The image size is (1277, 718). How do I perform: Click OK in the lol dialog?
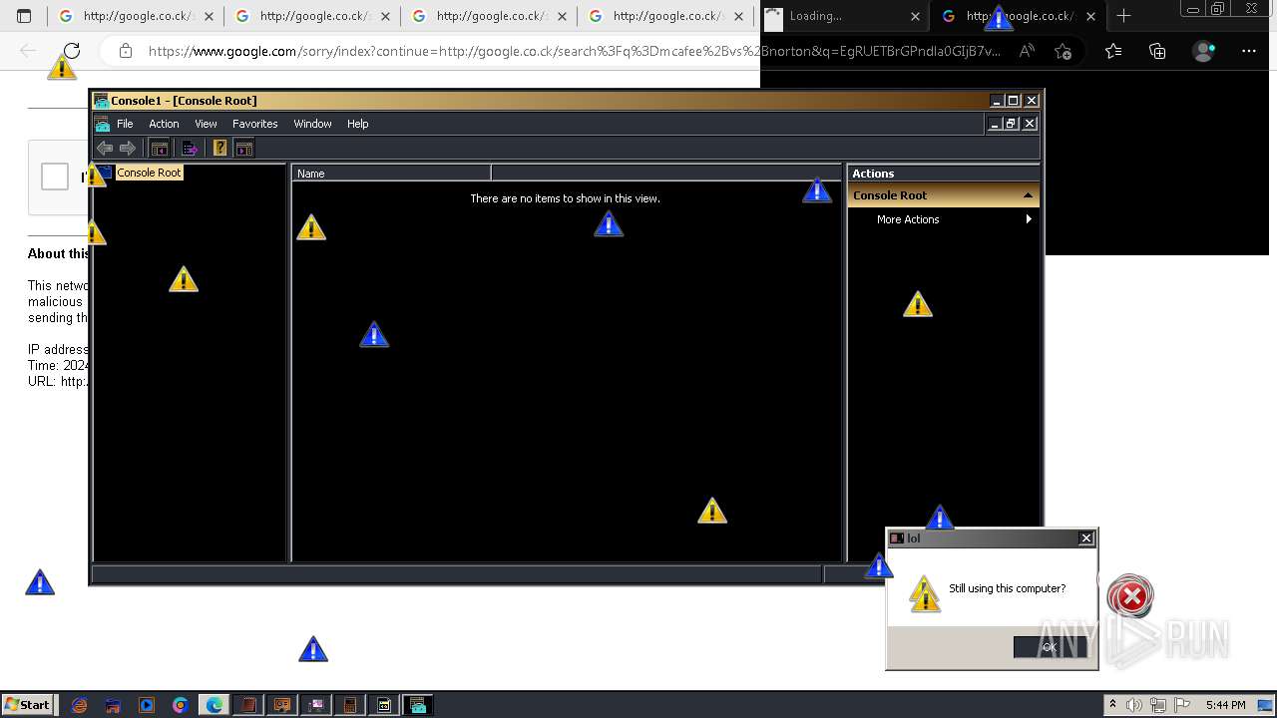(1050, 647)
